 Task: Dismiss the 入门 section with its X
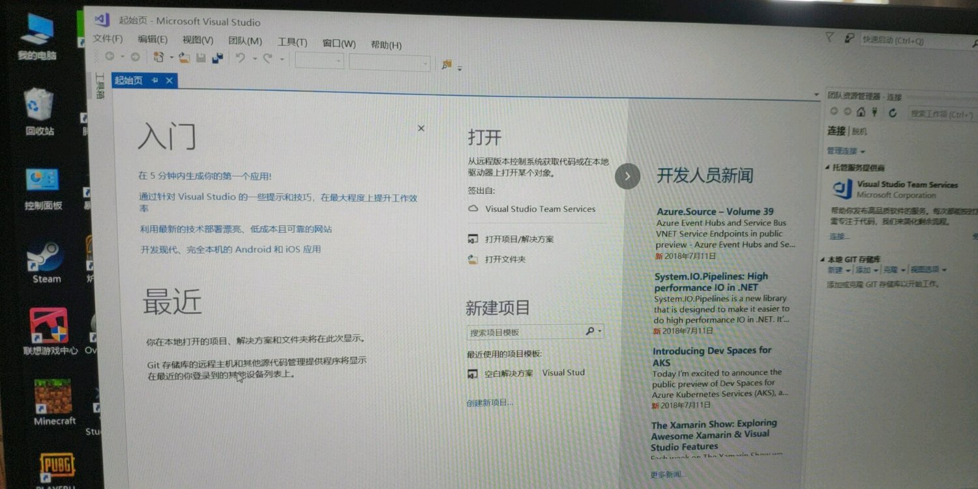(x=421, y=128)
